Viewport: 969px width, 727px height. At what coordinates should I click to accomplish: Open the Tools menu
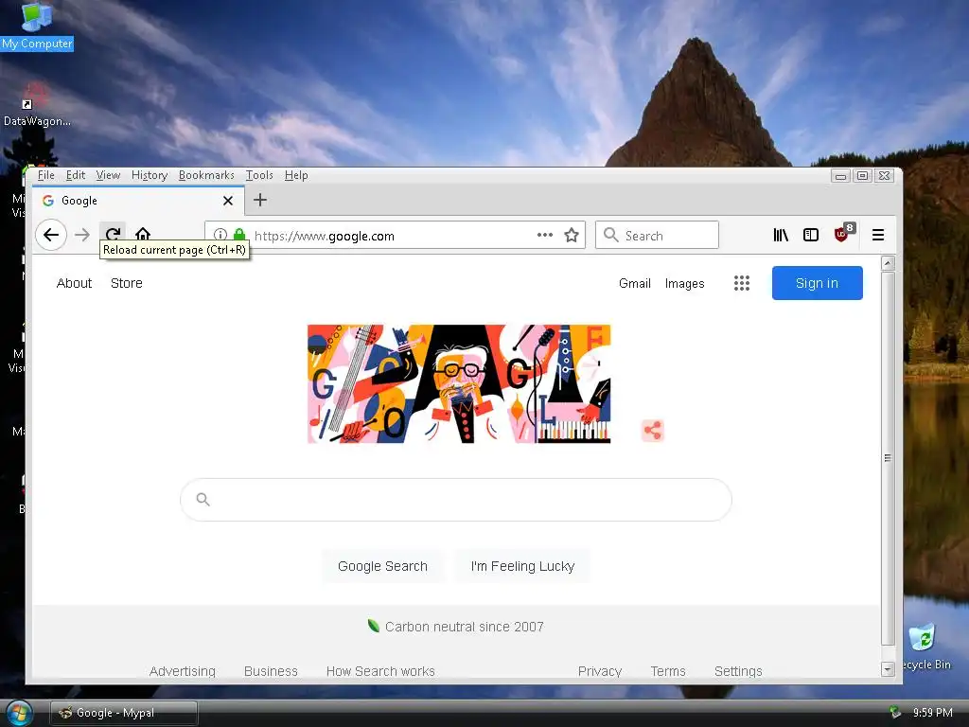pyautogui.click(x=259, y=175)
